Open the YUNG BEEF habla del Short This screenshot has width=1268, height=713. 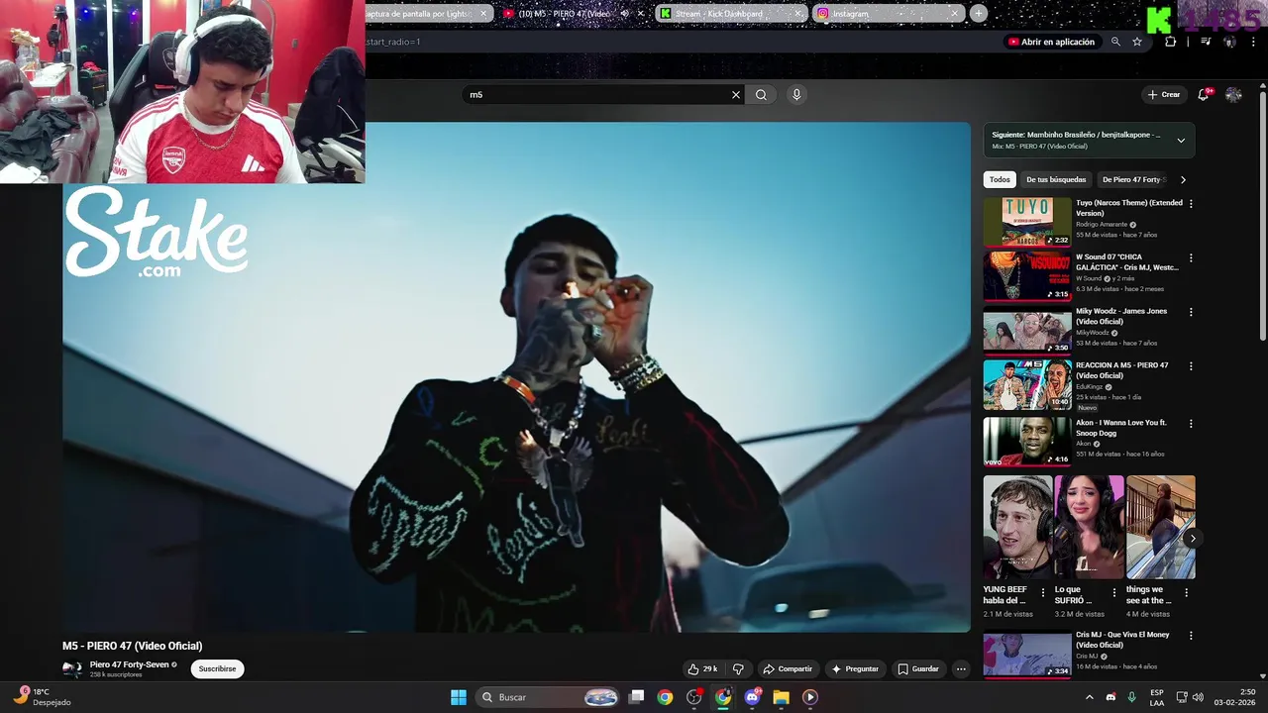[x=1017, y=527]
